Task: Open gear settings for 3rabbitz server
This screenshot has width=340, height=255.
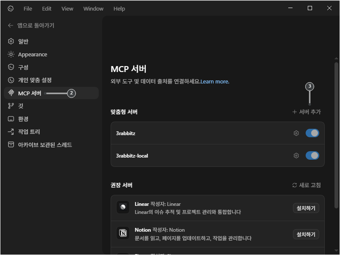Action: point(296,133)
